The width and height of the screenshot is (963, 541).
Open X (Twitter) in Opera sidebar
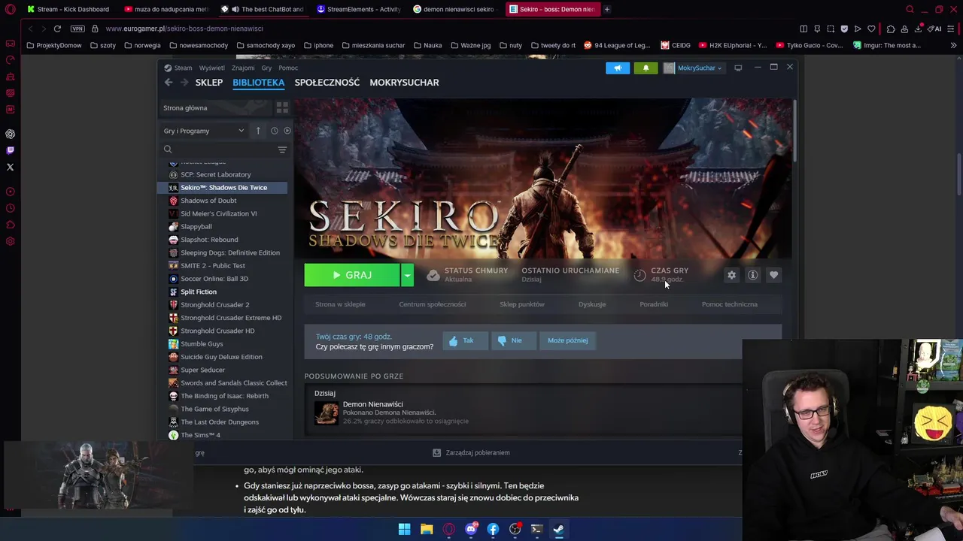pyautogui.click(x=10, y=167)
